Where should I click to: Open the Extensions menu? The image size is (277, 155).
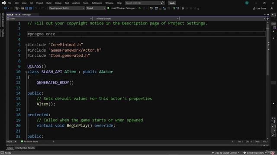point(97,3)
